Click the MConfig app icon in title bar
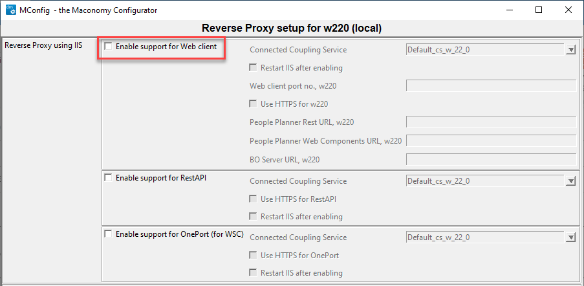The image size is (584, 286). pos(11,10)
